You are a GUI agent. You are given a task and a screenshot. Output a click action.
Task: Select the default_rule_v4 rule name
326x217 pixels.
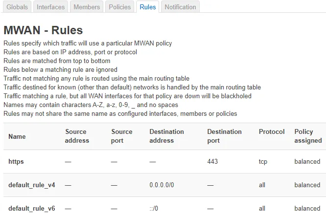pos(32,185)
